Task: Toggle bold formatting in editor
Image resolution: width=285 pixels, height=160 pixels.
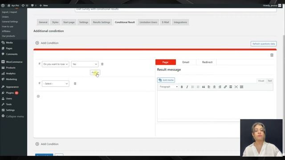Action: 182,87
